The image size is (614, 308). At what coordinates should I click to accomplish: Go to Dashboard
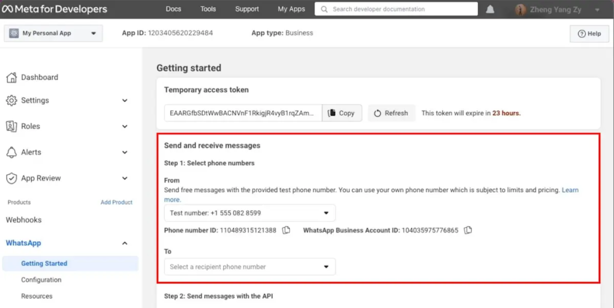click(x=40, y=77)
